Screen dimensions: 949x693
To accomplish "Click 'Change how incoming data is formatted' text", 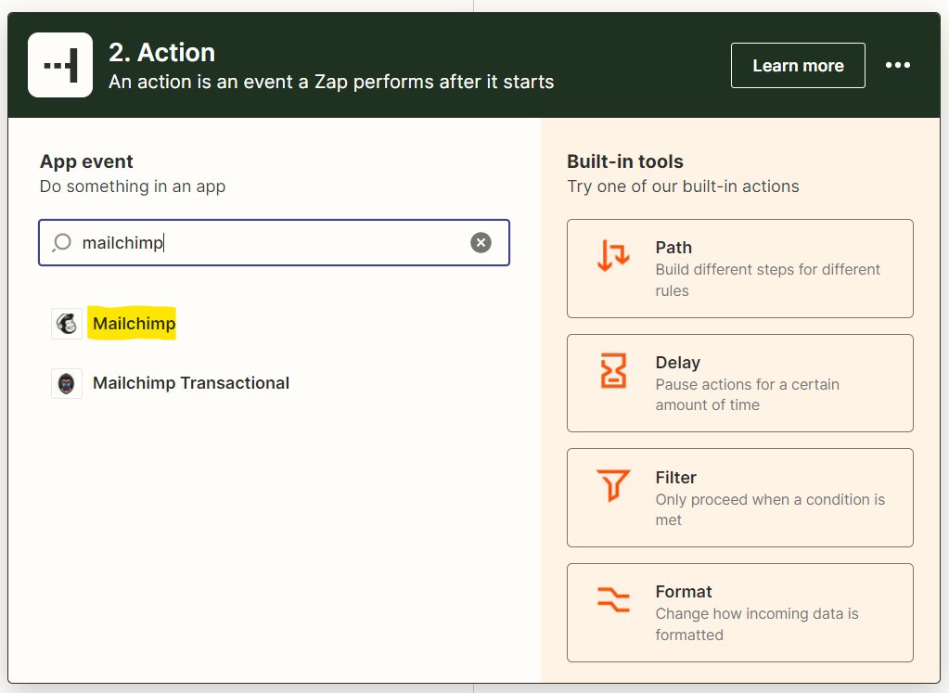I will 757,624.
